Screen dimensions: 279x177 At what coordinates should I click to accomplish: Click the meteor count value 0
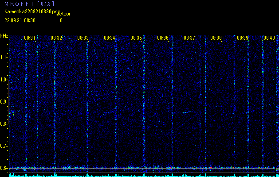tap(61, 20)
